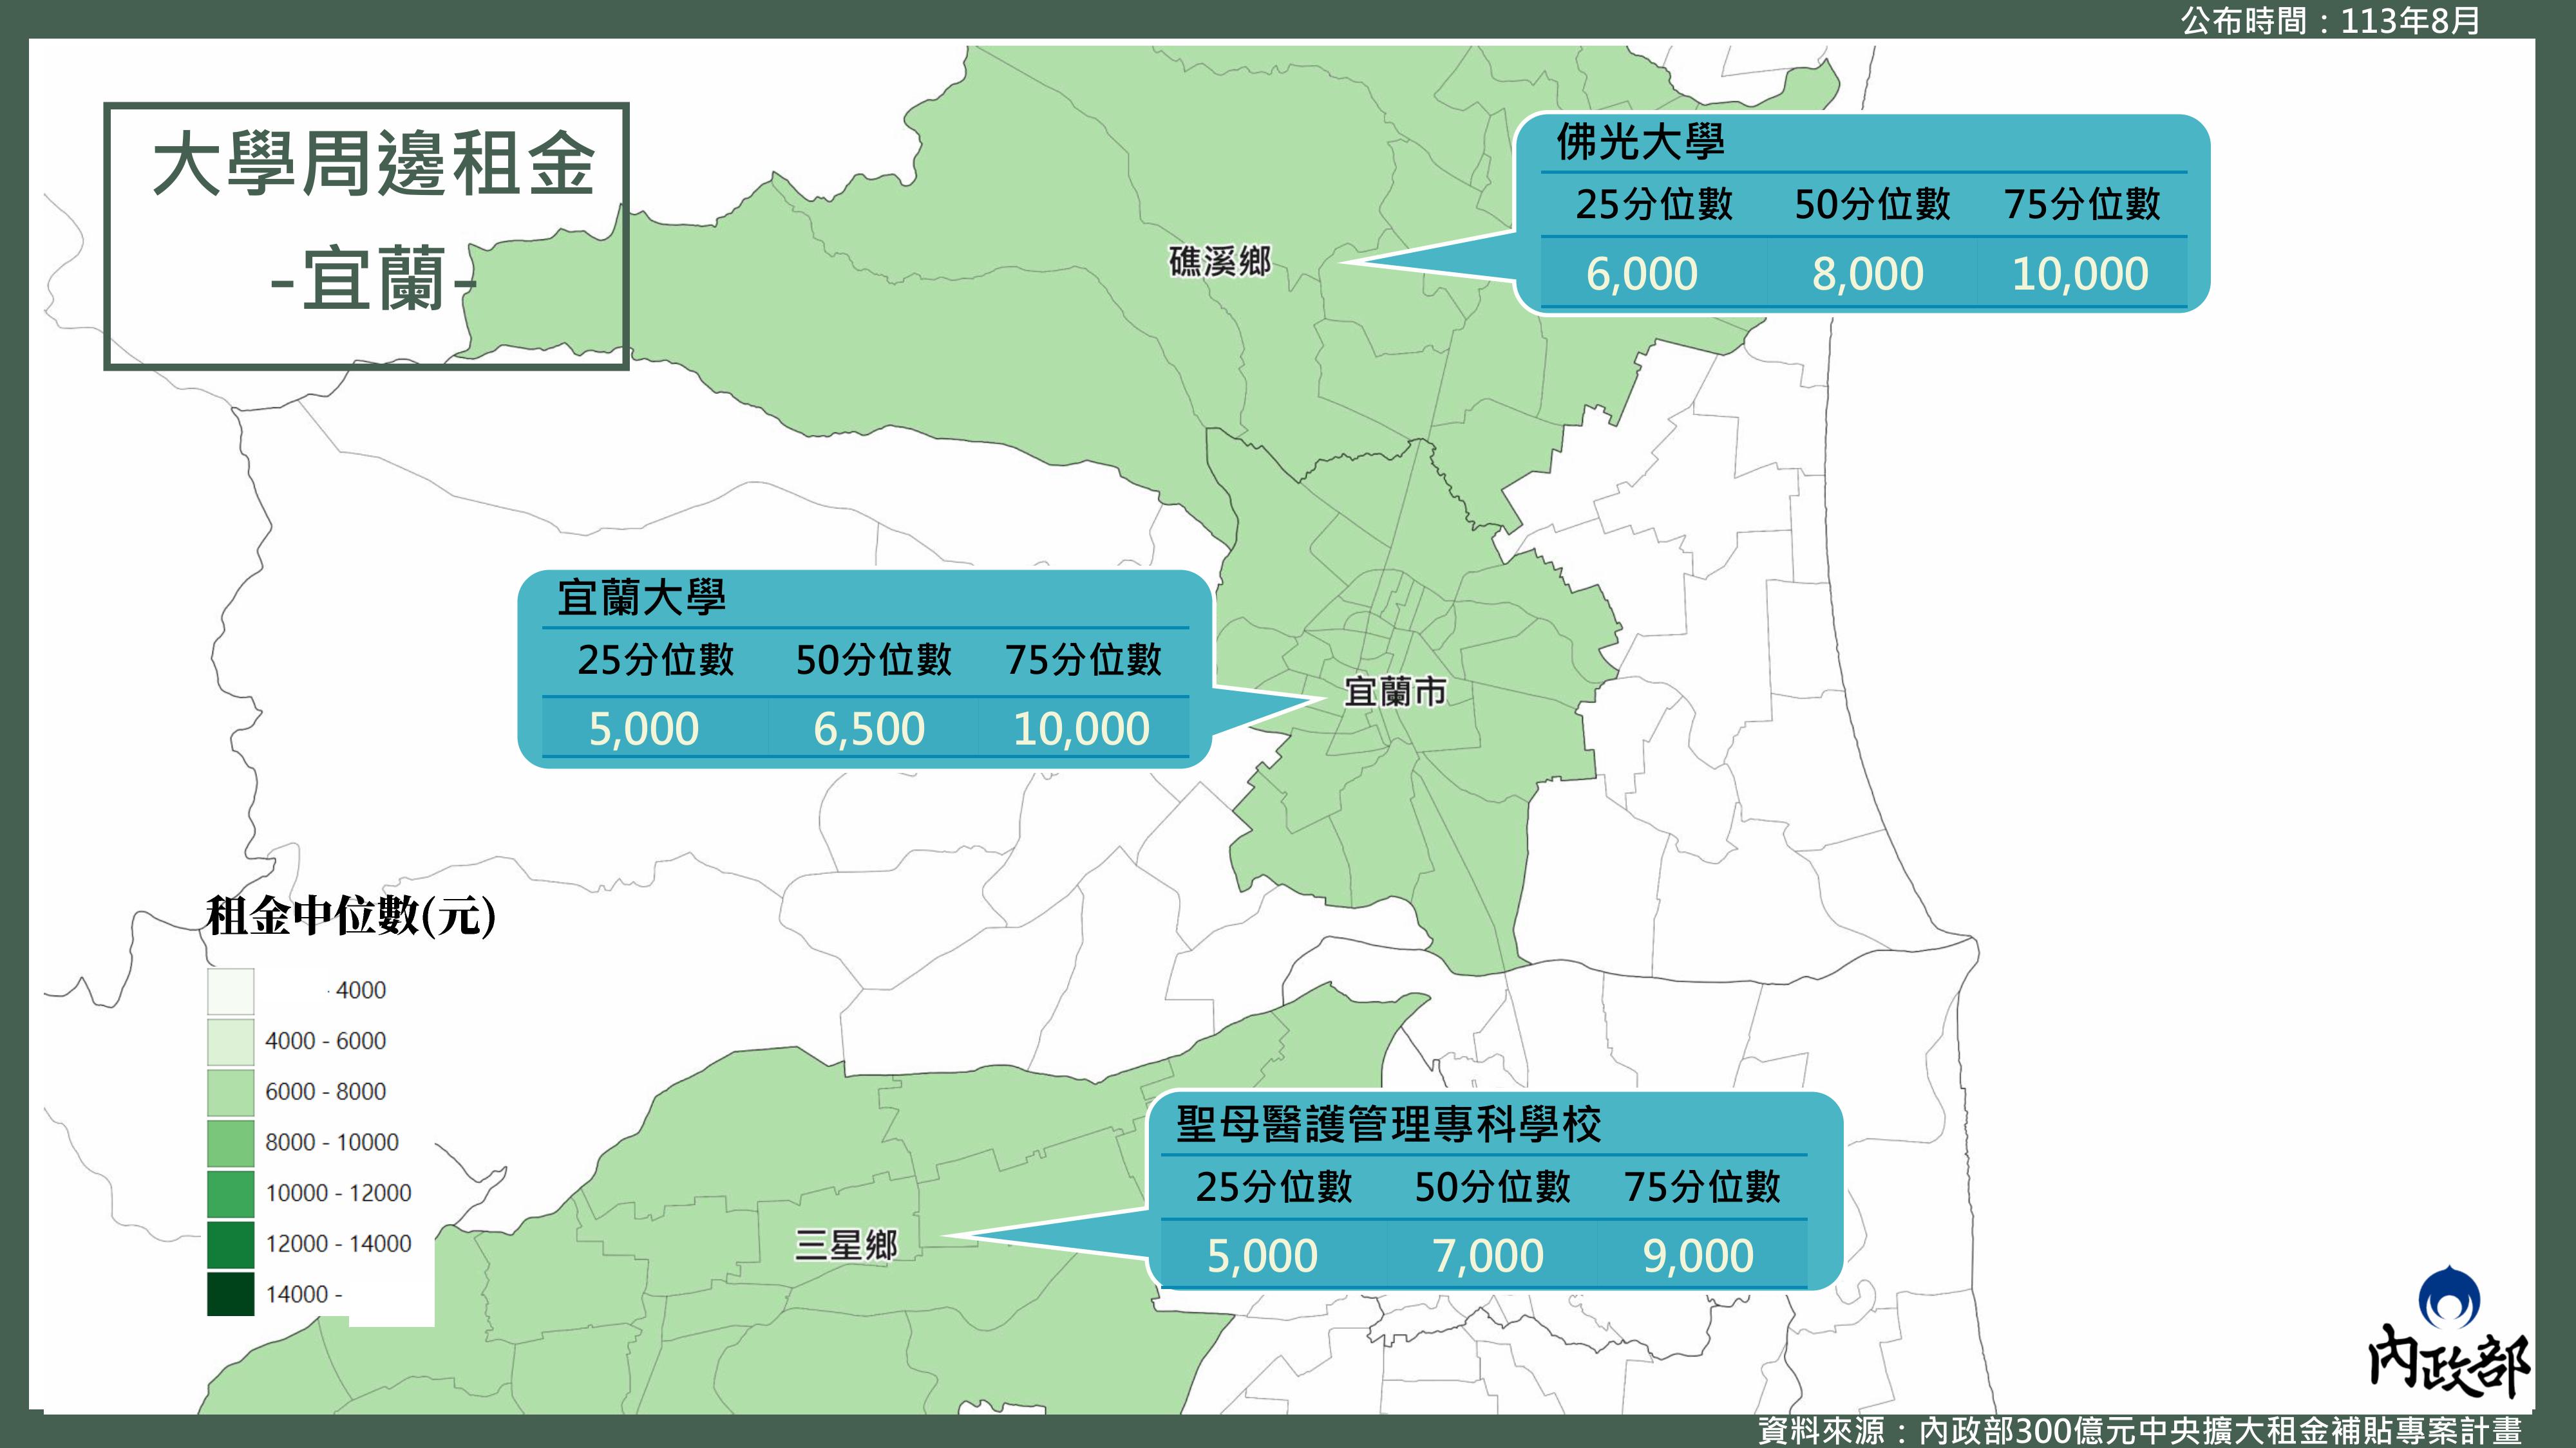Click the 租金中位數(元) legend heading
This screenshot has height=1448, width=2576.
(350, 914)
